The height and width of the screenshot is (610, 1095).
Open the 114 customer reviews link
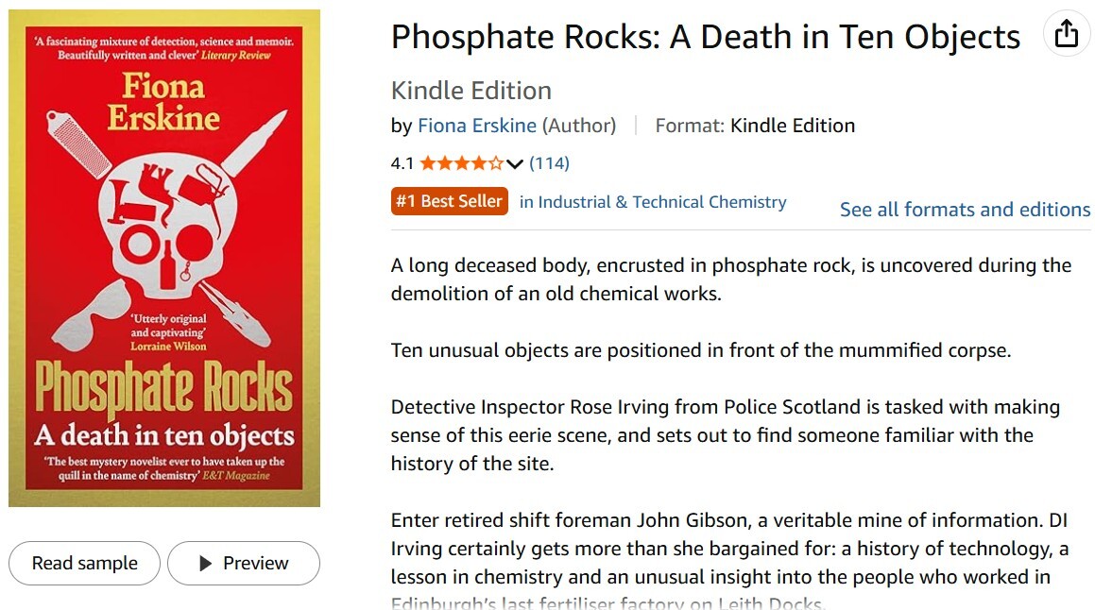(x=549, y=163)
